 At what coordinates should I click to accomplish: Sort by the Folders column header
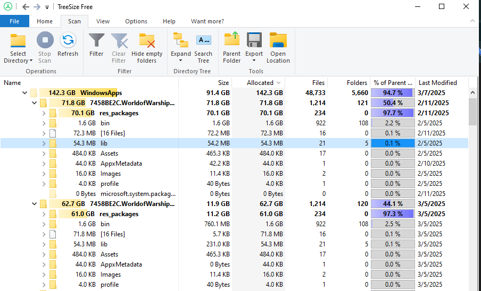349,83
